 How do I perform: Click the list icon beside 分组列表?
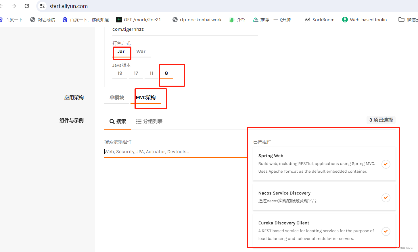[139, 122]
